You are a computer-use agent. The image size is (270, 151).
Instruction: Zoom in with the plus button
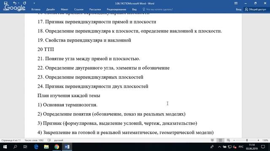tap(258, 140)
